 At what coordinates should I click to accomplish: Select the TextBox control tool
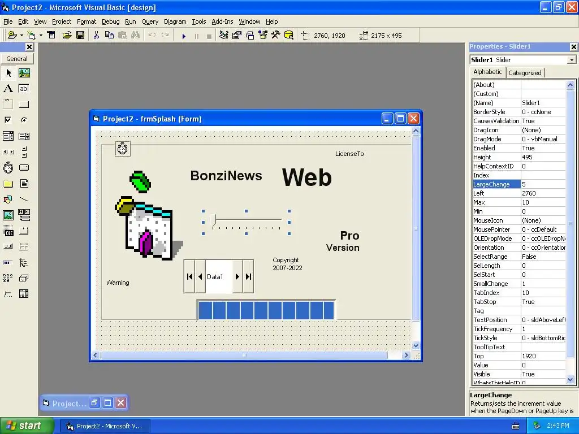tap(24, 89)
